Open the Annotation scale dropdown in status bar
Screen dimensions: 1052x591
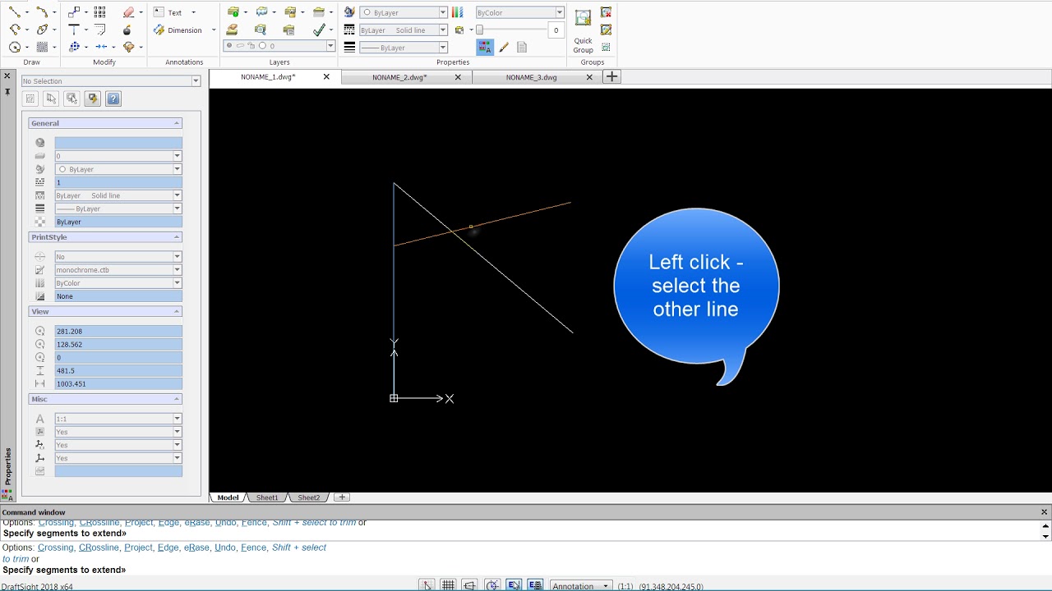pos(581,586)
